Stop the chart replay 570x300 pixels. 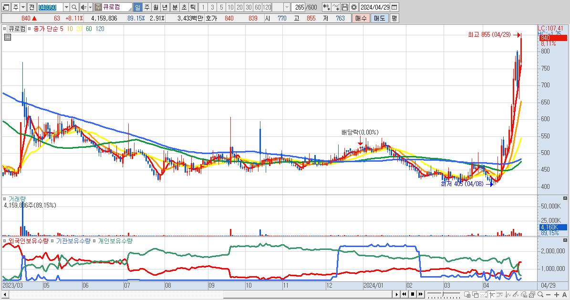(413, 294)
